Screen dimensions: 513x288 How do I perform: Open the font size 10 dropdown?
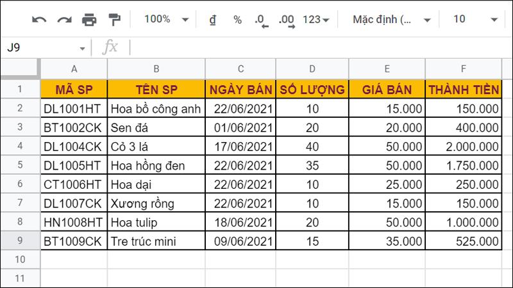coord(475,20)
